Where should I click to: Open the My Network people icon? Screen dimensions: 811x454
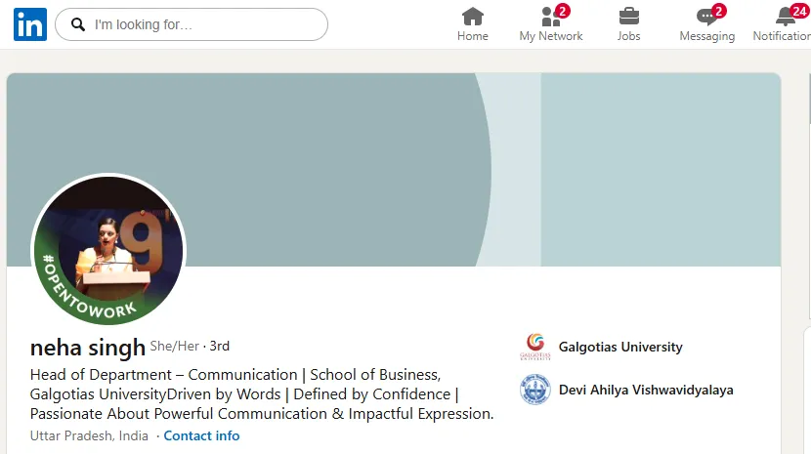(x=550, y=17)
